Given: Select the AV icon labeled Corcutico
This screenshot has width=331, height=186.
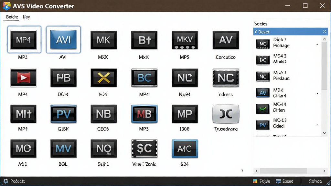Looking at the screenshot, I should pos(226,40).
